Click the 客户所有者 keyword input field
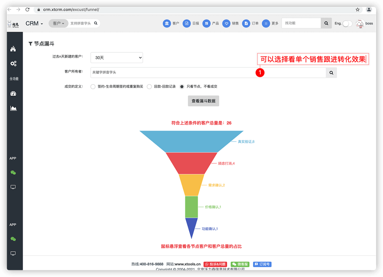 (x=208, y=73)
